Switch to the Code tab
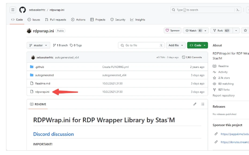The image size is (249, 155). (17, 20)
